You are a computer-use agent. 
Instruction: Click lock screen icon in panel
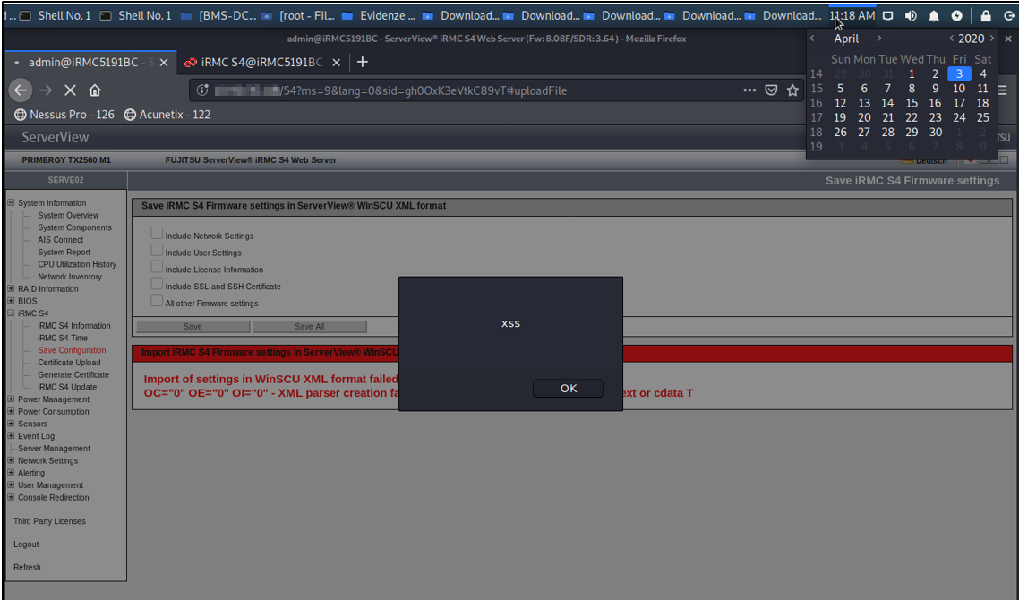coord(986,15)
